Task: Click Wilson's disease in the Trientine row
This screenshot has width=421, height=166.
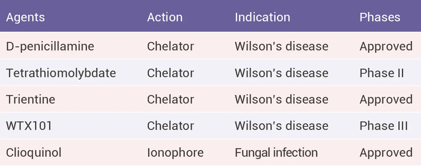Action: (281, 99)
